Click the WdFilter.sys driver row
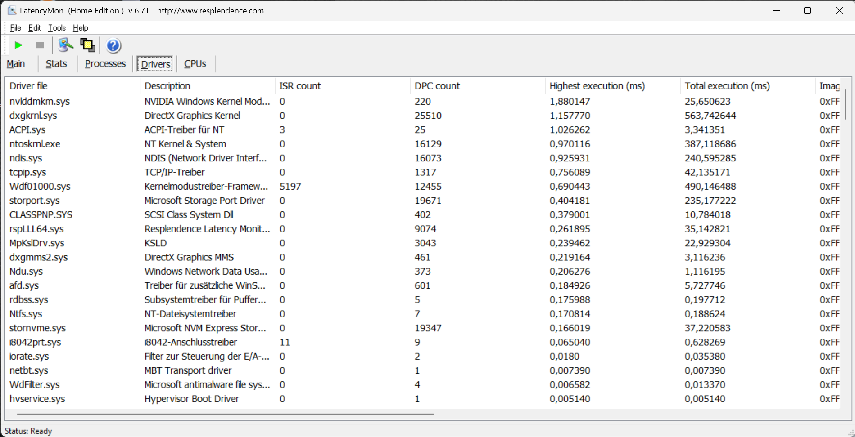Image resolution: width=855 pixels, height=437 pixels. coord(422,385)
